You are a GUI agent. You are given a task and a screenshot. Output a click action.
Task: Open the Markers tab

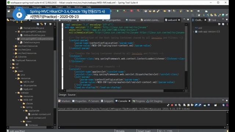[64, 101]
